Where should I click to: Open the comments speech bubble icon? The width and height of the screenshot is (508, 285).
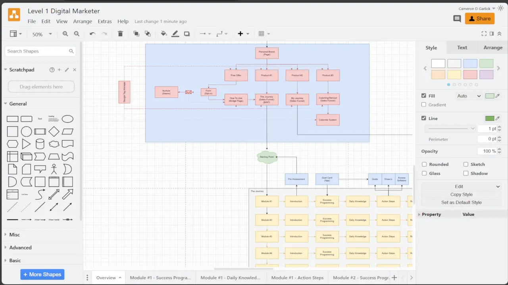pyautogui.click(x=457, y=19)
